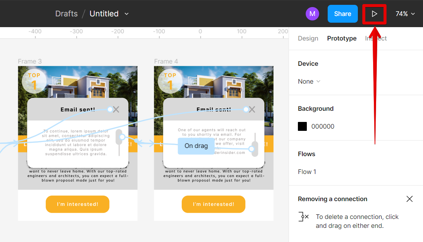Select the Prototype tab
Viewport: 423px width, 242px height.
[341, 38]
